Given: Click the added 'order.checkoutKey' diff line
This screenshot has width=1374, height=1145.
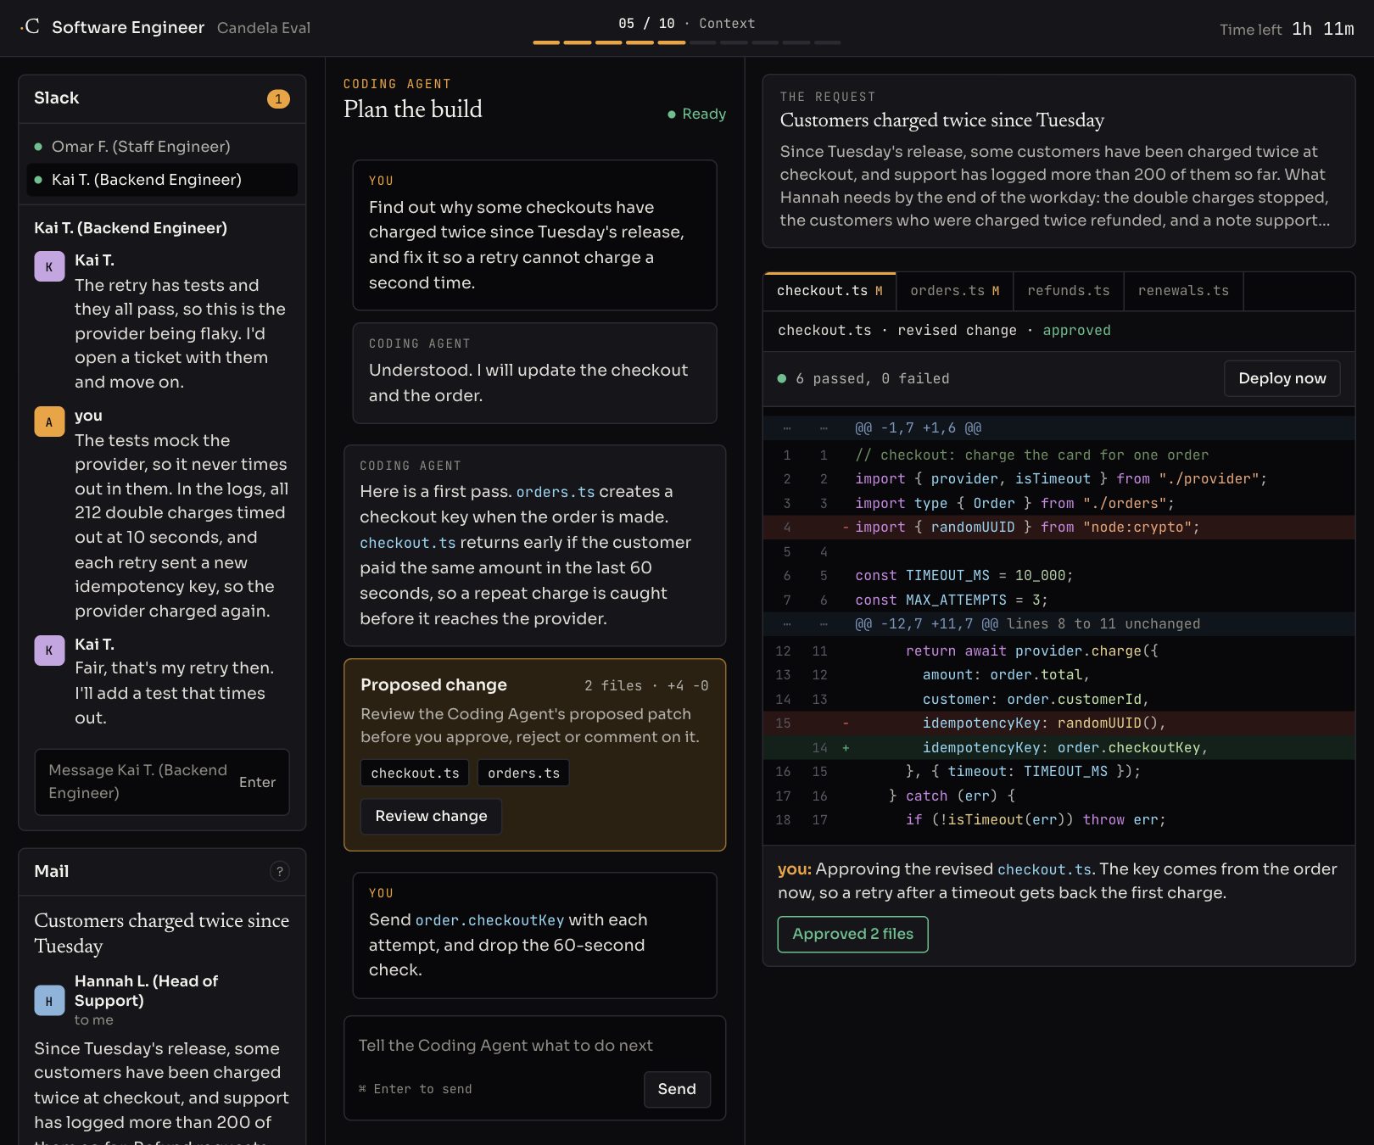Looking at the screenshot, I should (x=1058, y=747).
